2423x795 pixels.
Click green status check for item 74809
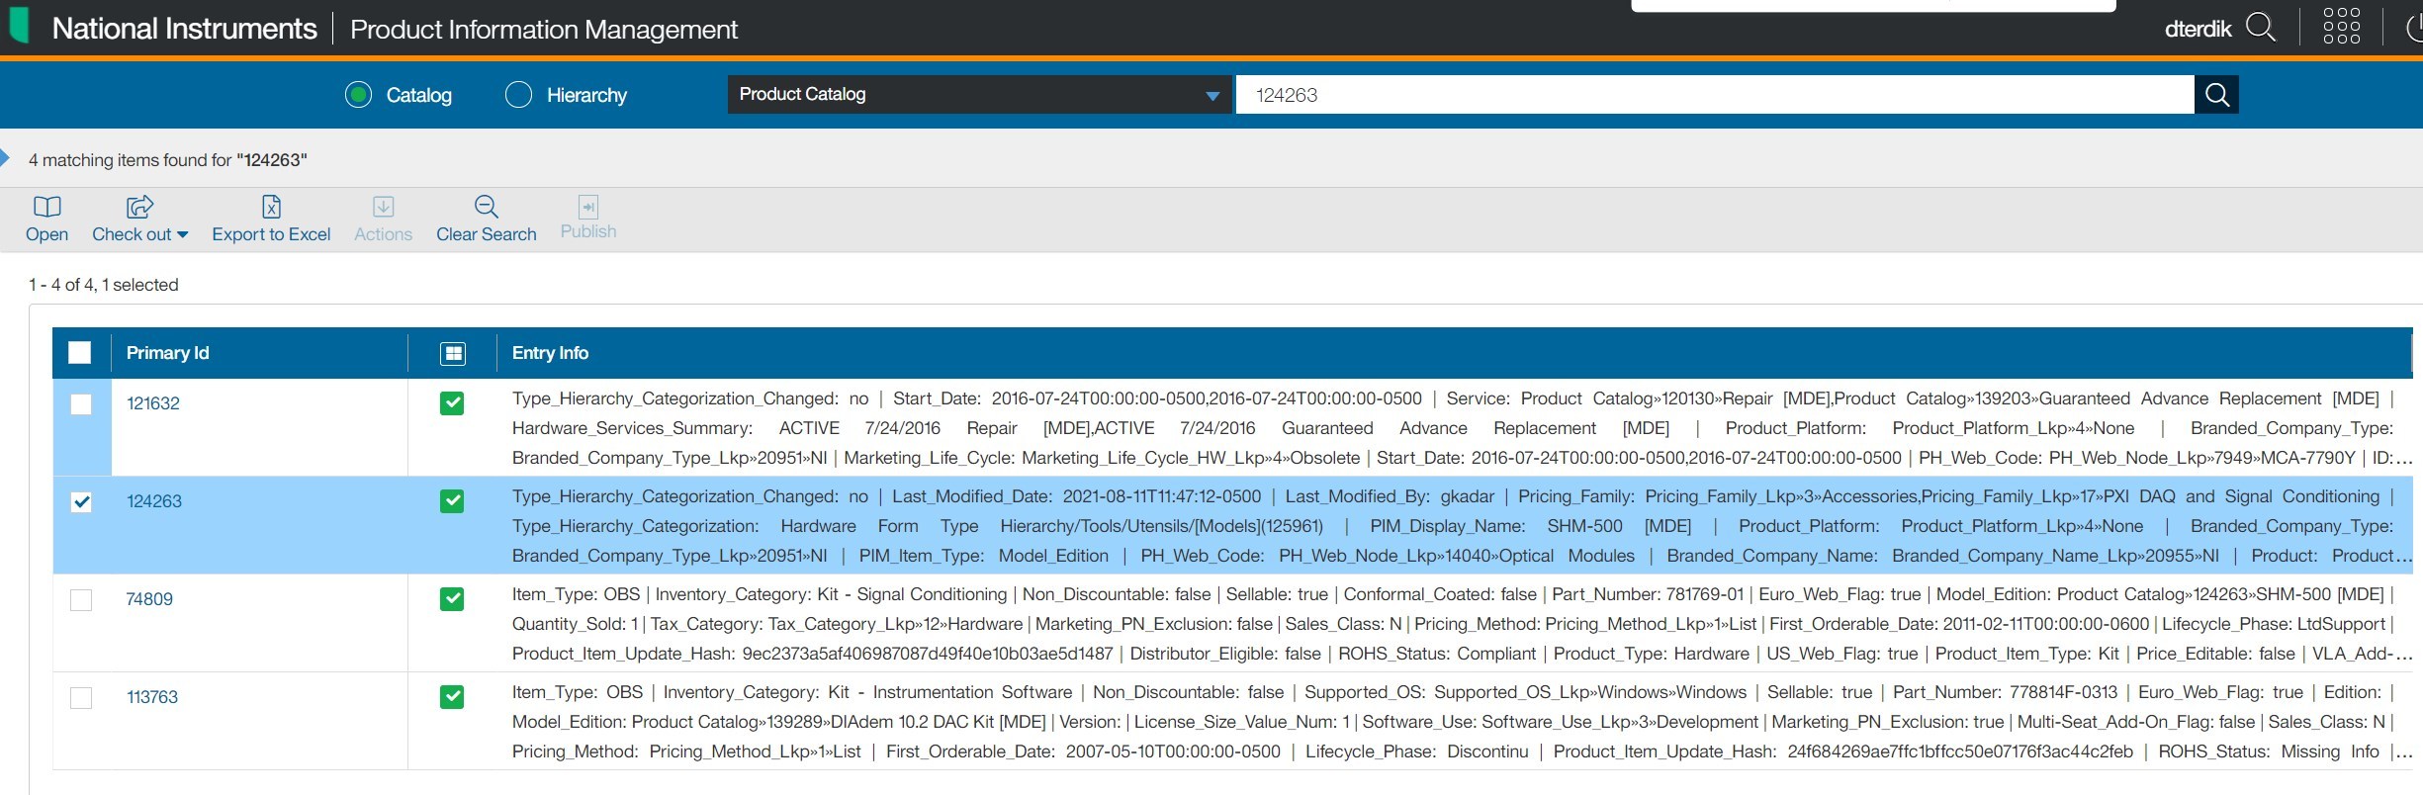coord(452,599)
